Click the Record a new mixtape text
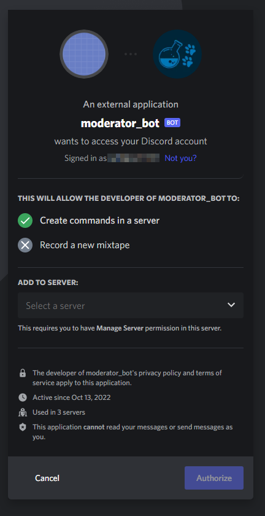Screen dimensions: 265x516 tap(85, 245)
